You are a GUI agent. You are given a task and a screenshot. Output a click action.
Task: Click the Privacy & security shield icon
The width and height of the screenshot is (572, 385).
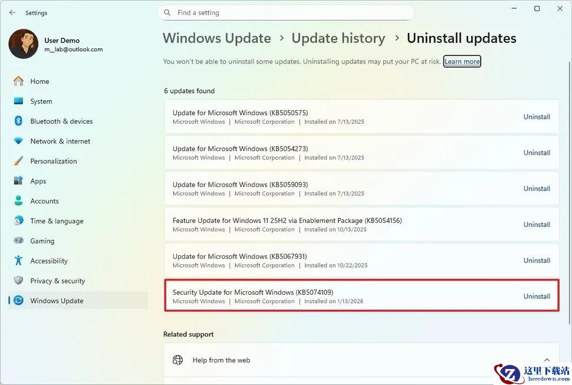pos(19,281)
